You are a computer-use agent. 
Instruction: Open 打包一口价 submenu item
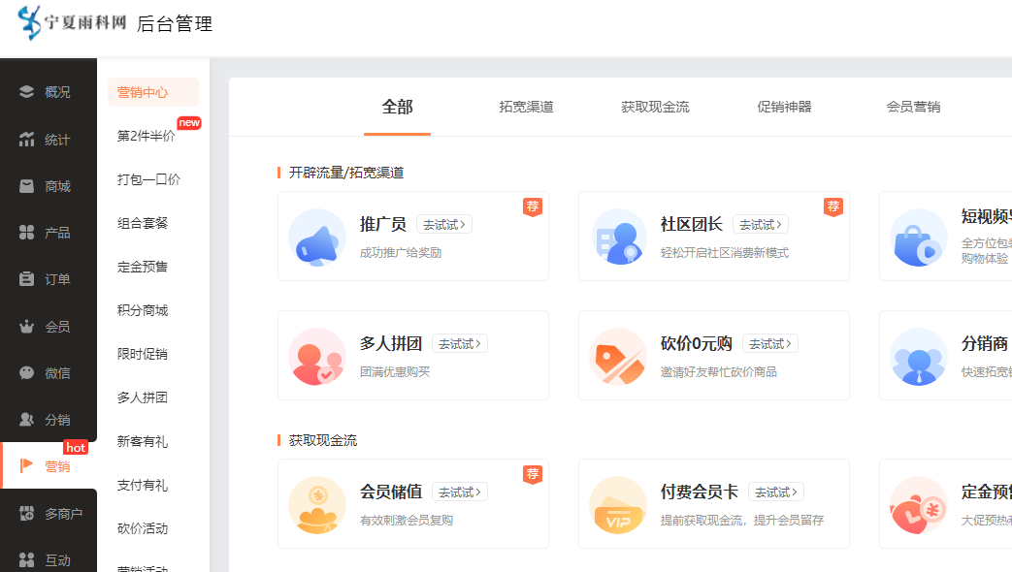click(x=148, y=179)
